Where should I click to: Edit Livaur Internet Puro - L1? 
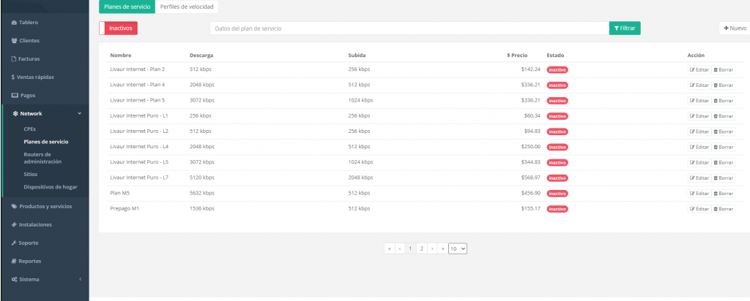tap(699, 116)
